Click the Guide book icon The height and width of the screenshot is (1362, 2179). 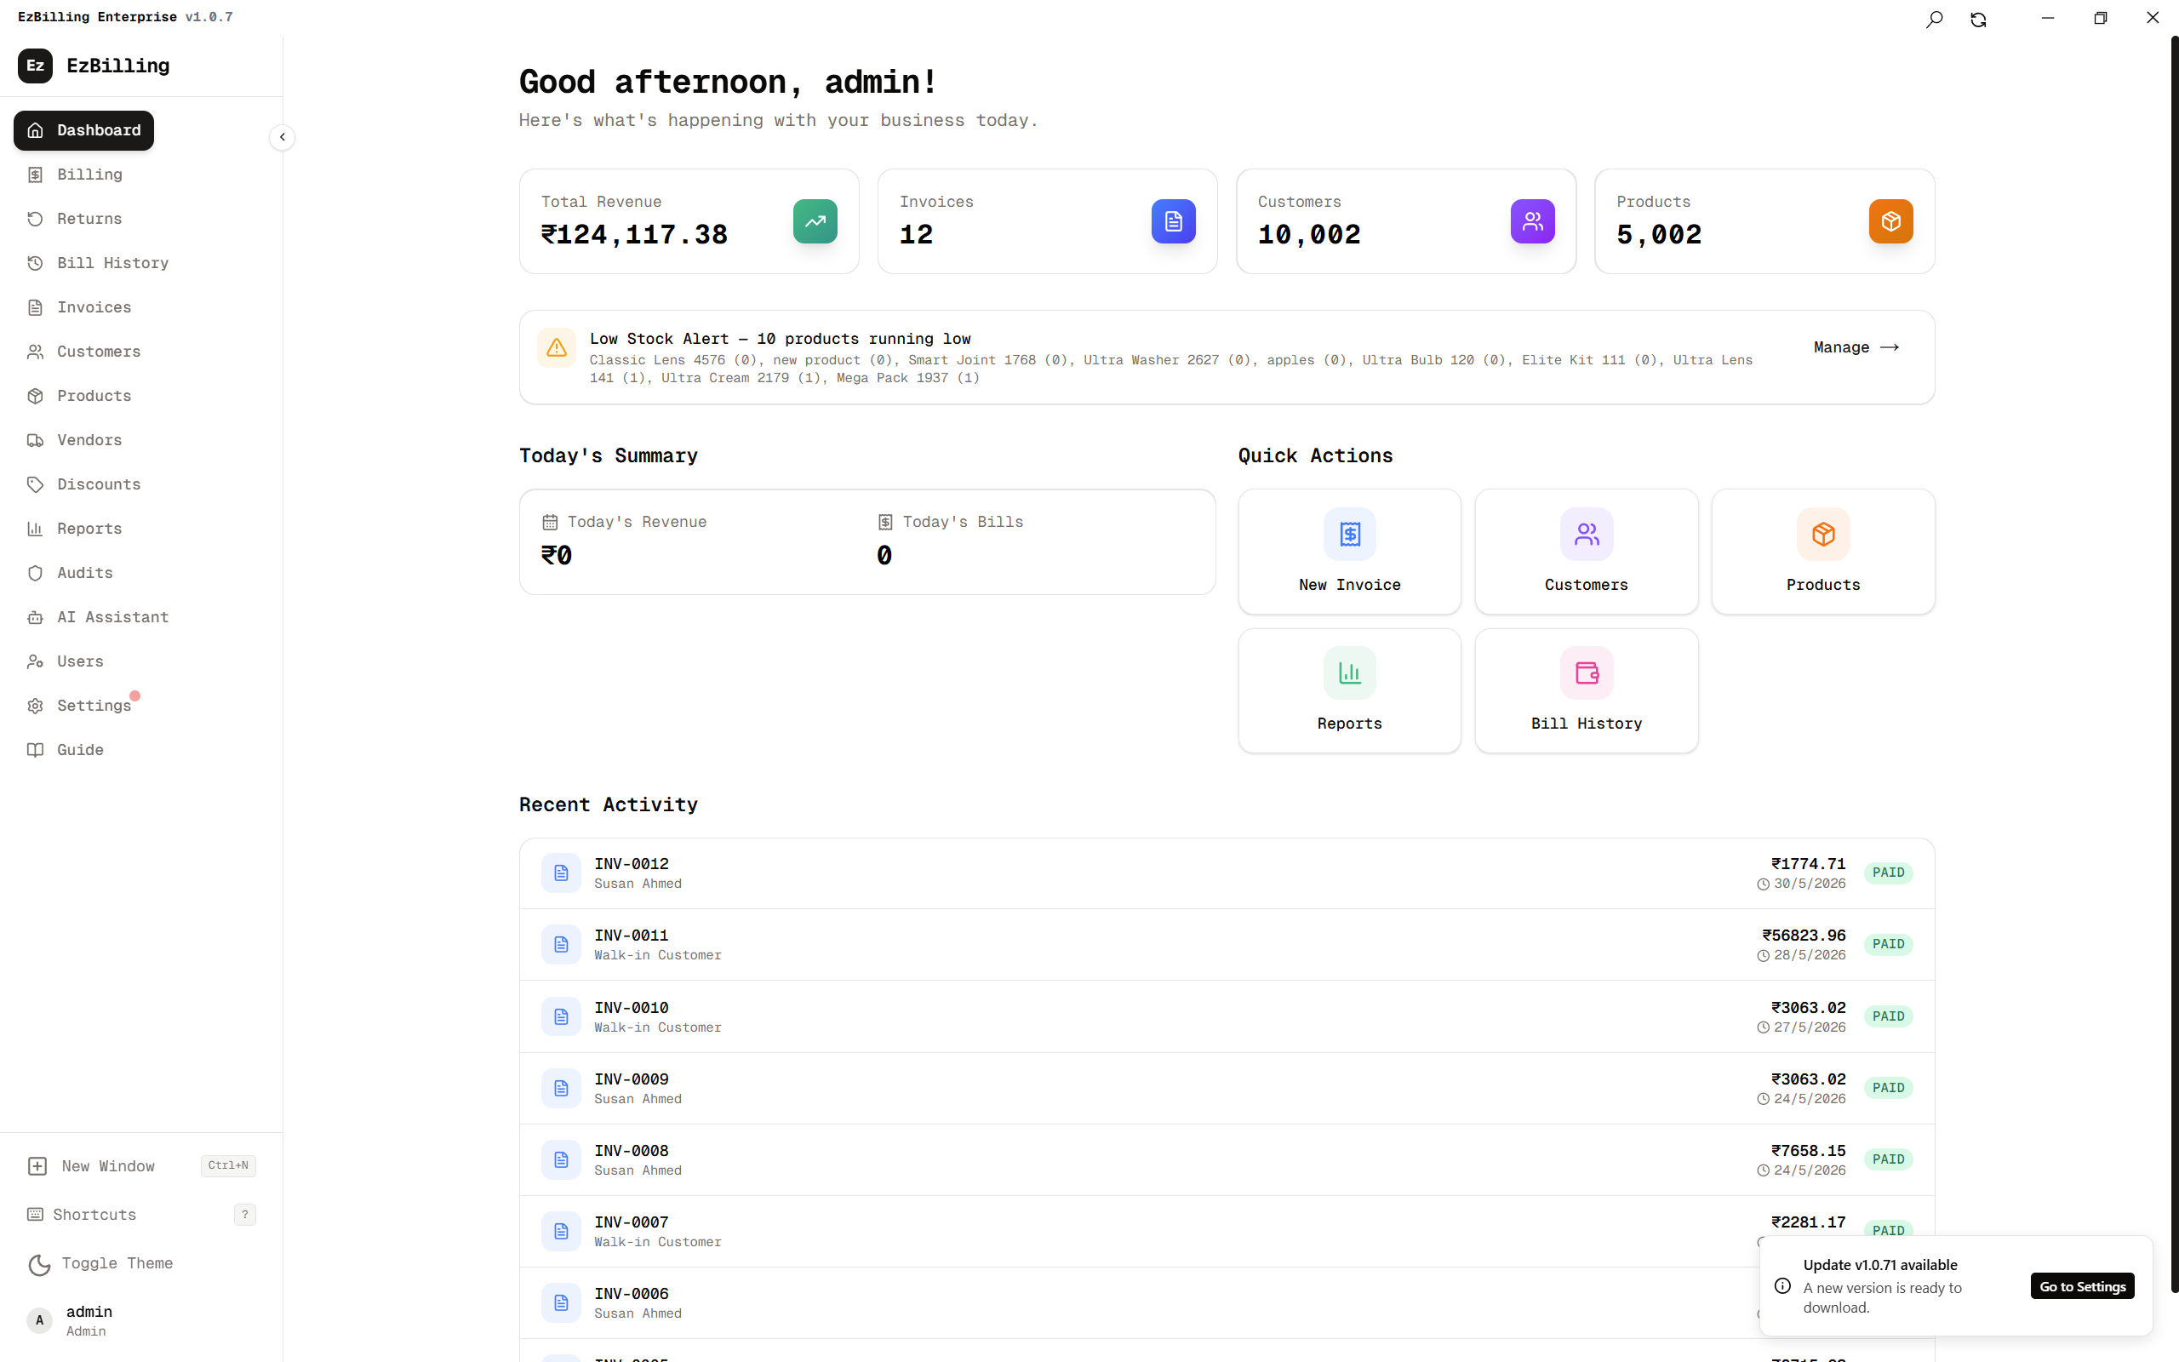click(x=35, y=749)
